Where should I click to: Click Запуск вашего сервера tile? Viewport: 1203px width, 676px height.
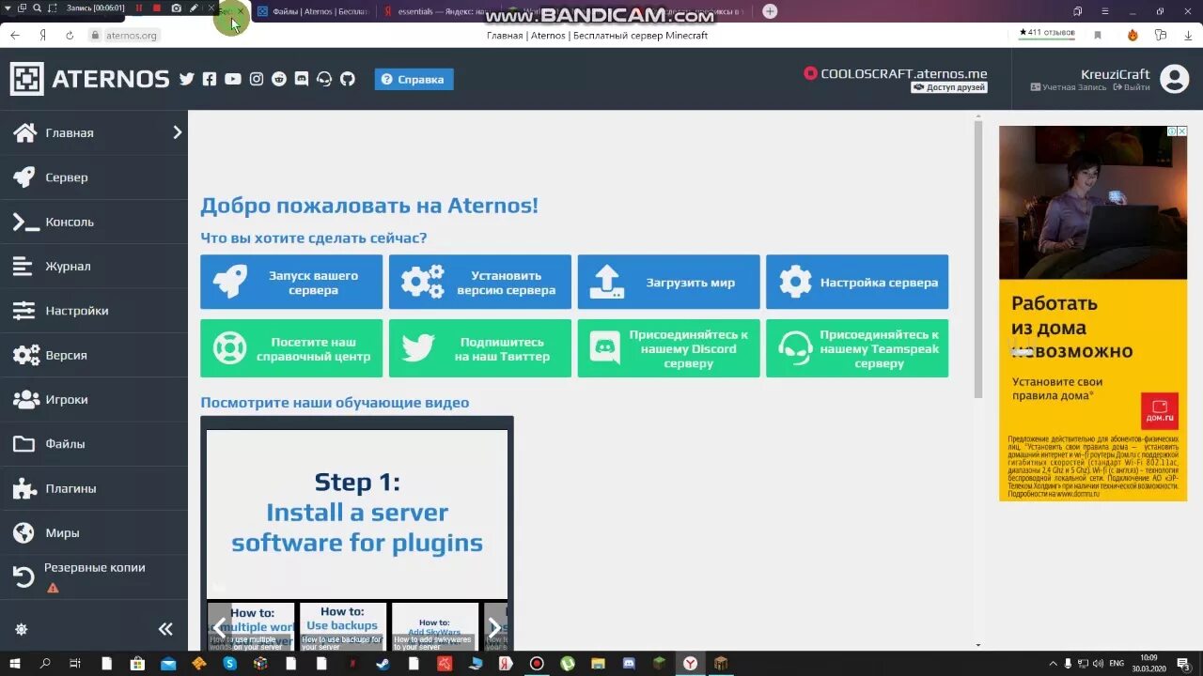point(291,282)
